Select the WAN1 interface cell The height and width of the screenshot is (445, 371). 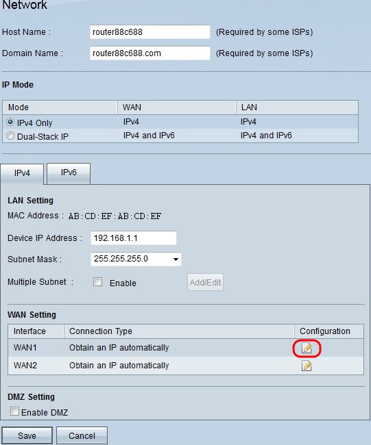[x=36, y=348]
